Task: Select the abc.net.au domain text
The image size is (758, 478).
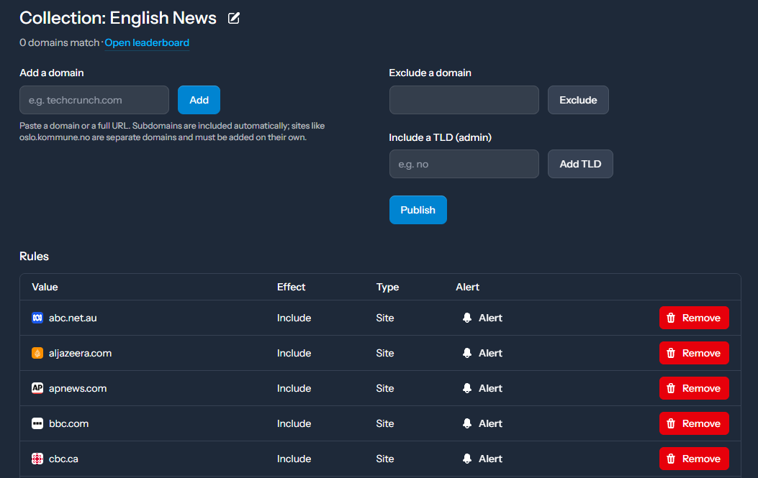Action: [73, 318]
